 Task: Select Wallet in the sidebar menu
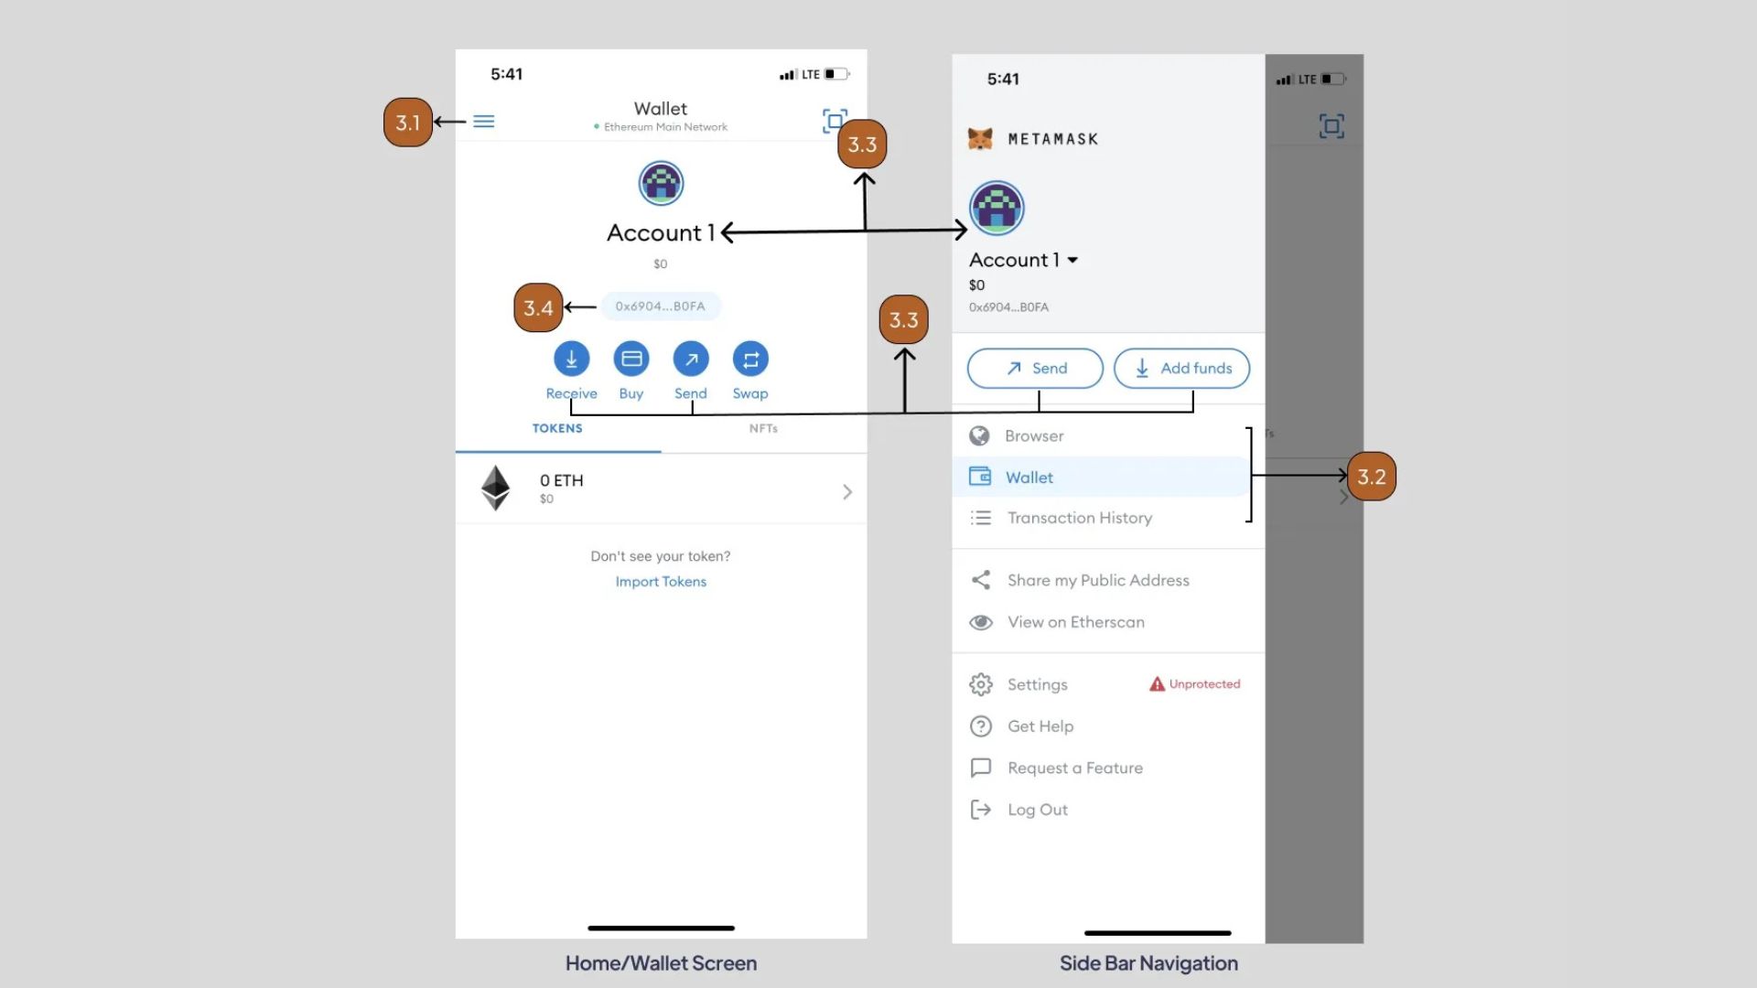tap(1029, 478)
